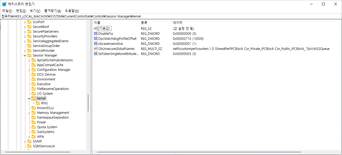Select the SecurityProviders tree key

click(45, 36)
